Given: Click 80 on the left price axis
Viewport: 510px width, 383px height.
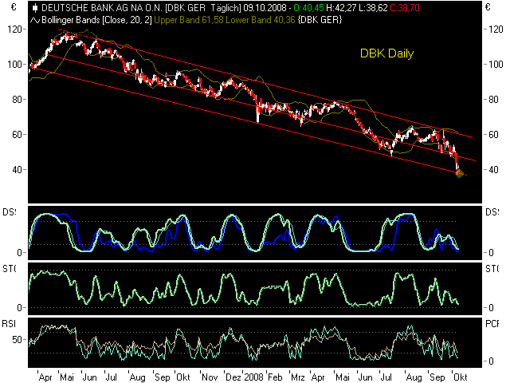Looking at the screenshot, I should (x=17, y=100).
